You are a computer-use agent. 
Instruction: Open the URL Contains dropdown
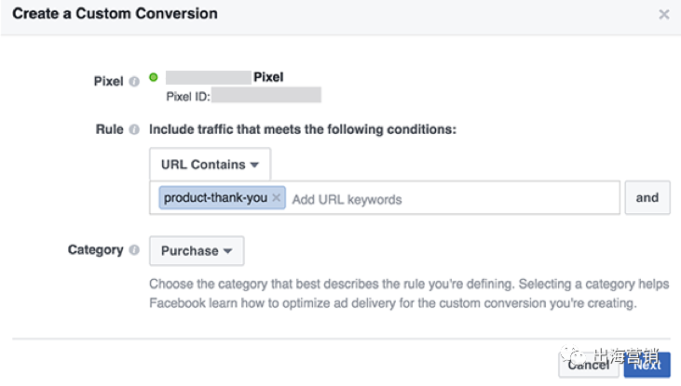pyautogui.click(x=210, y=165)
